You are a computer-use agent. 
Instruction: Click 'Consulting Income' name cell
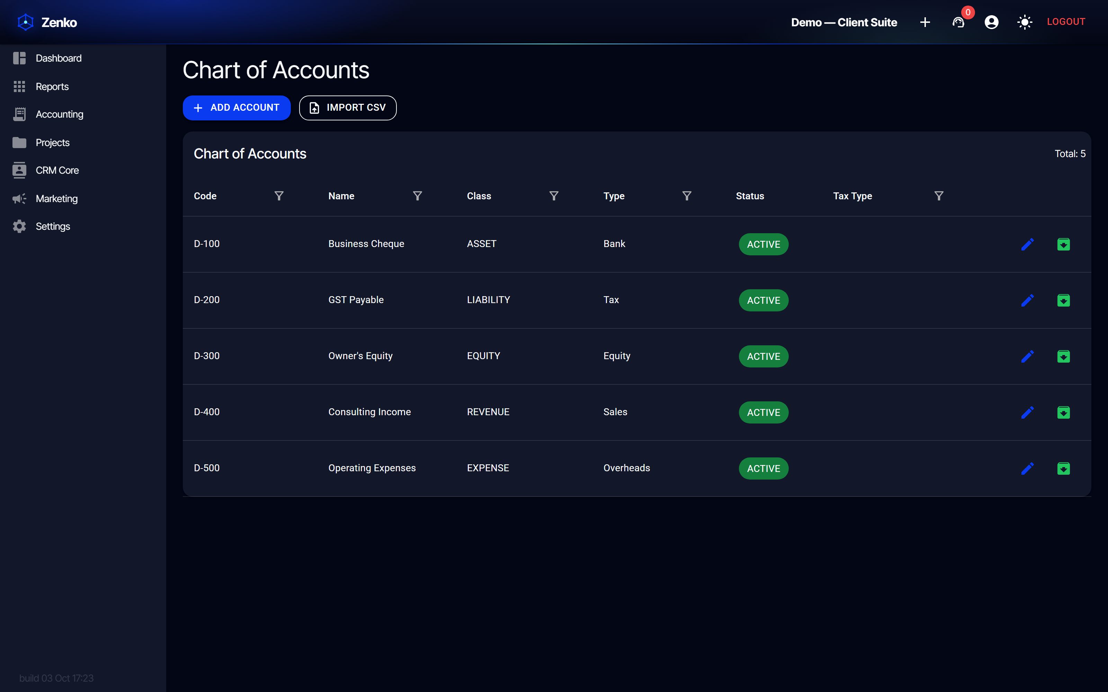369,412
